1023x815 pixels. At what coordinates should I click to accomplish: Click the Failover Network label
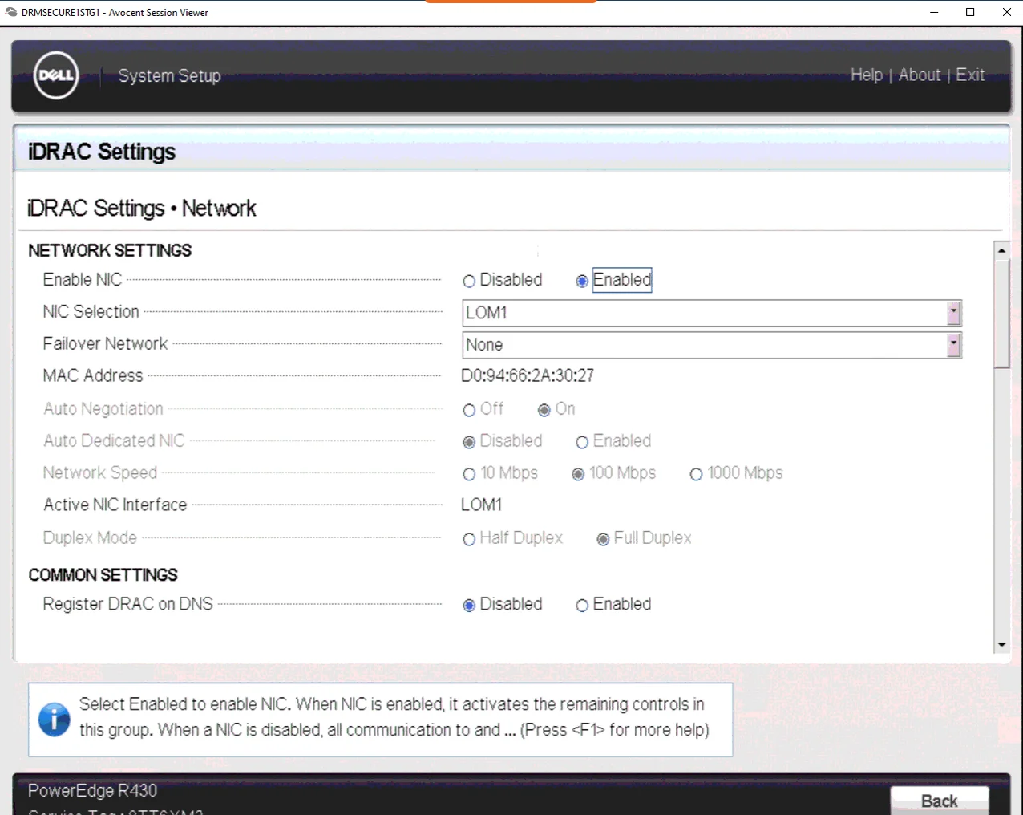point(105,343)
